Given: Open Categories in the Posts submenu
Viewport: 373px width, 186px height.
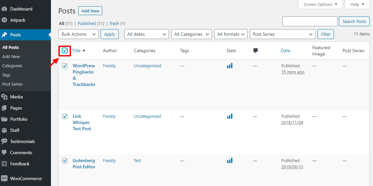Looking at the screenshot, I should point(12,66).
